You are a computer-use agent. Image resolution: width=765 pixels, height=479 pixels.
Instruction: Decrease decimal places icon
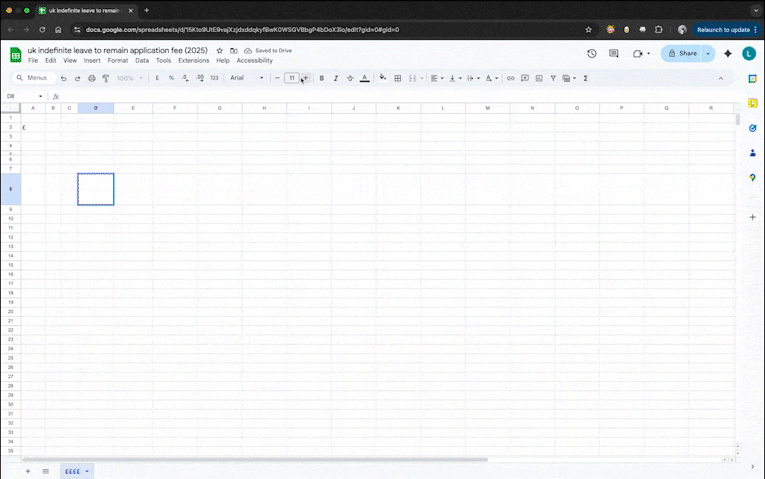[x=185, y=78]
